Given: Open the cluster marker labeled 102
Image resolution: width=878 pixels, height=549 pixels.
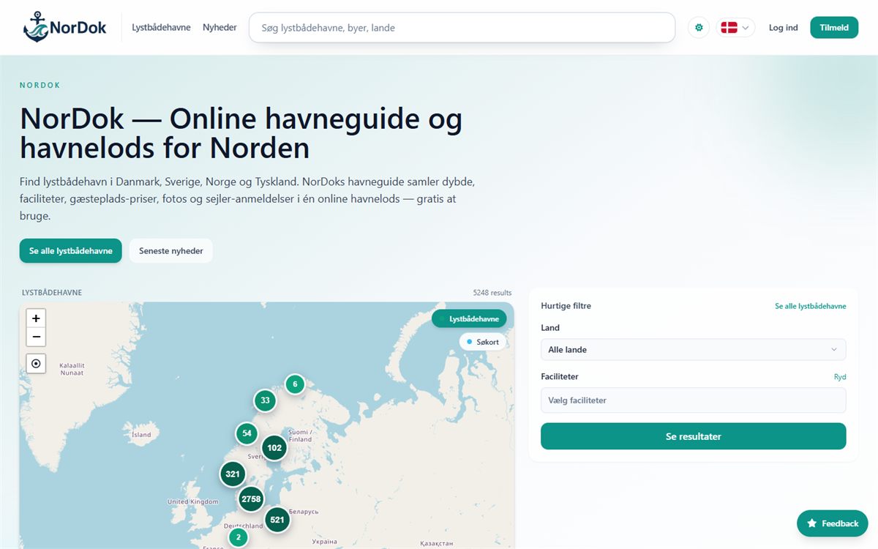Looking at the screenshot, I should (274, 448).
